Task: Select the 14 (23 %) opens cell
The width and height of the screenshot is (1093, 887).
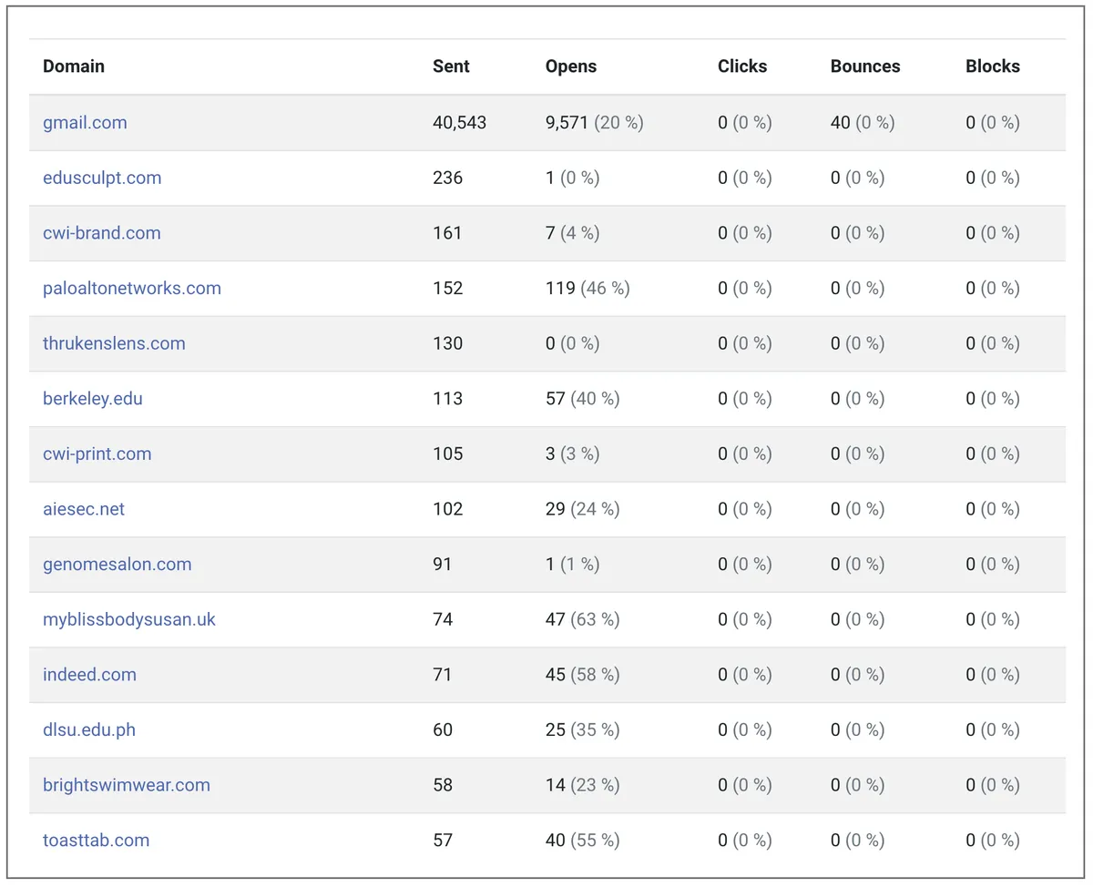Action: click(x=583, y=785)
